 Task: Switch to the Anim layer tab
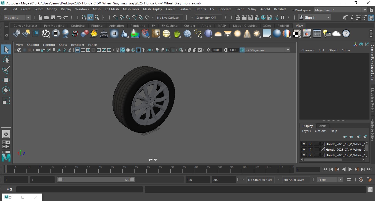(x=323, y=126)
